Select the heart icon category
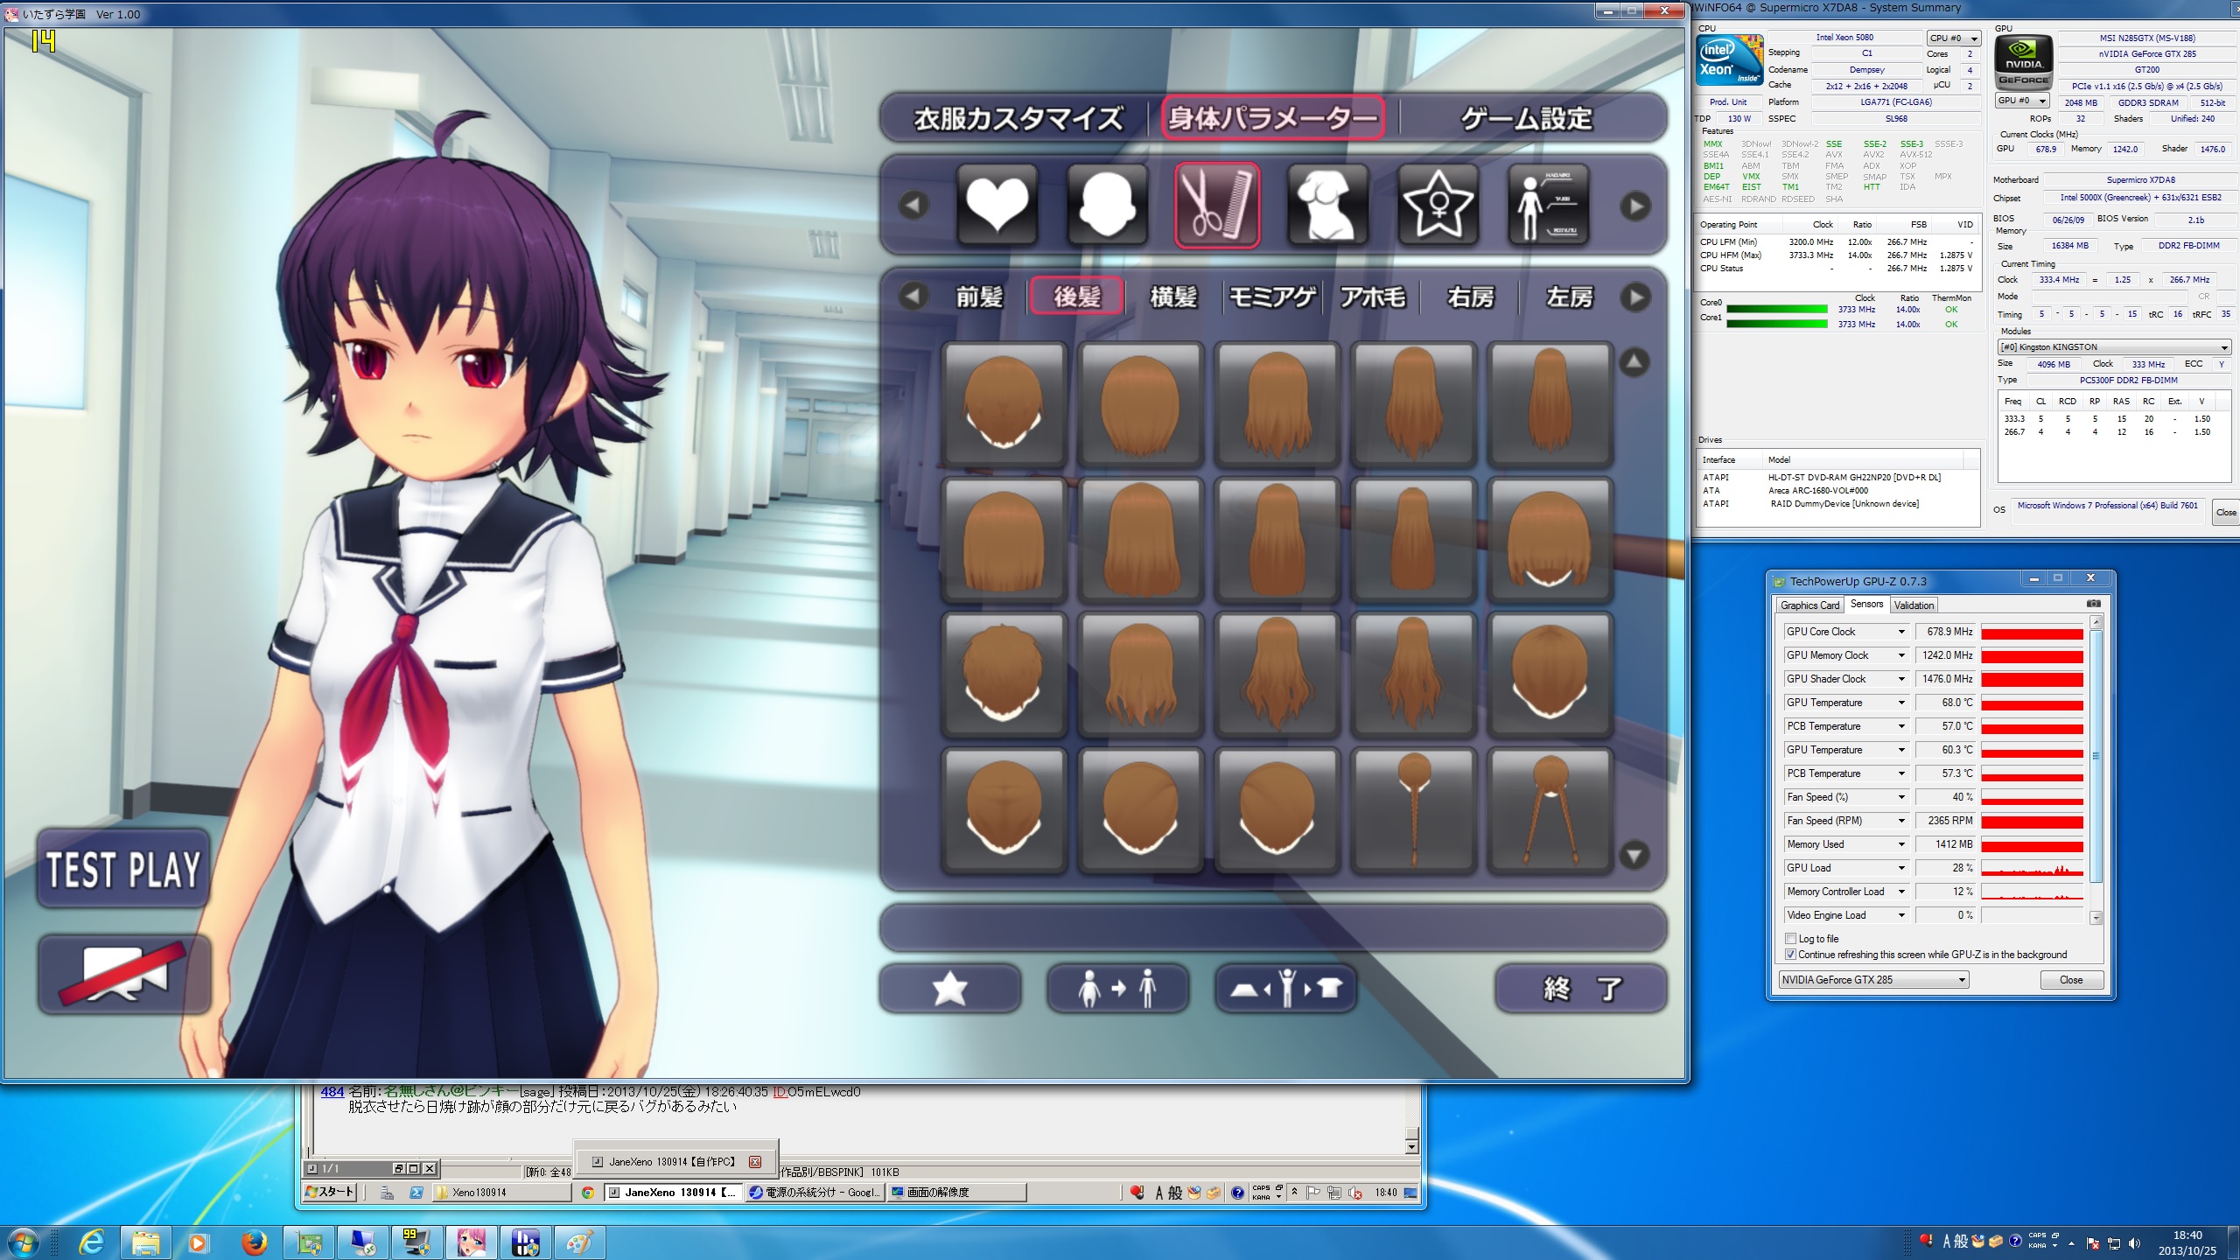Viewport: 2240px width, 1260px height. pyautogui.click(x=997, y=206)
